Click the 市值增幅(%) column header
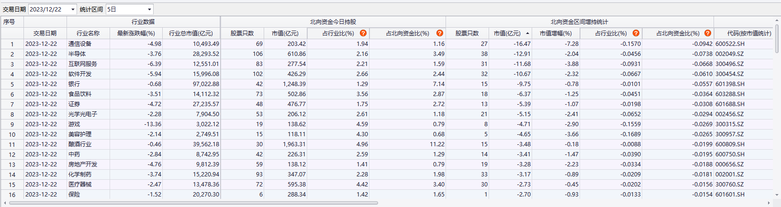The image size is (781, 207). pos(555,33)
